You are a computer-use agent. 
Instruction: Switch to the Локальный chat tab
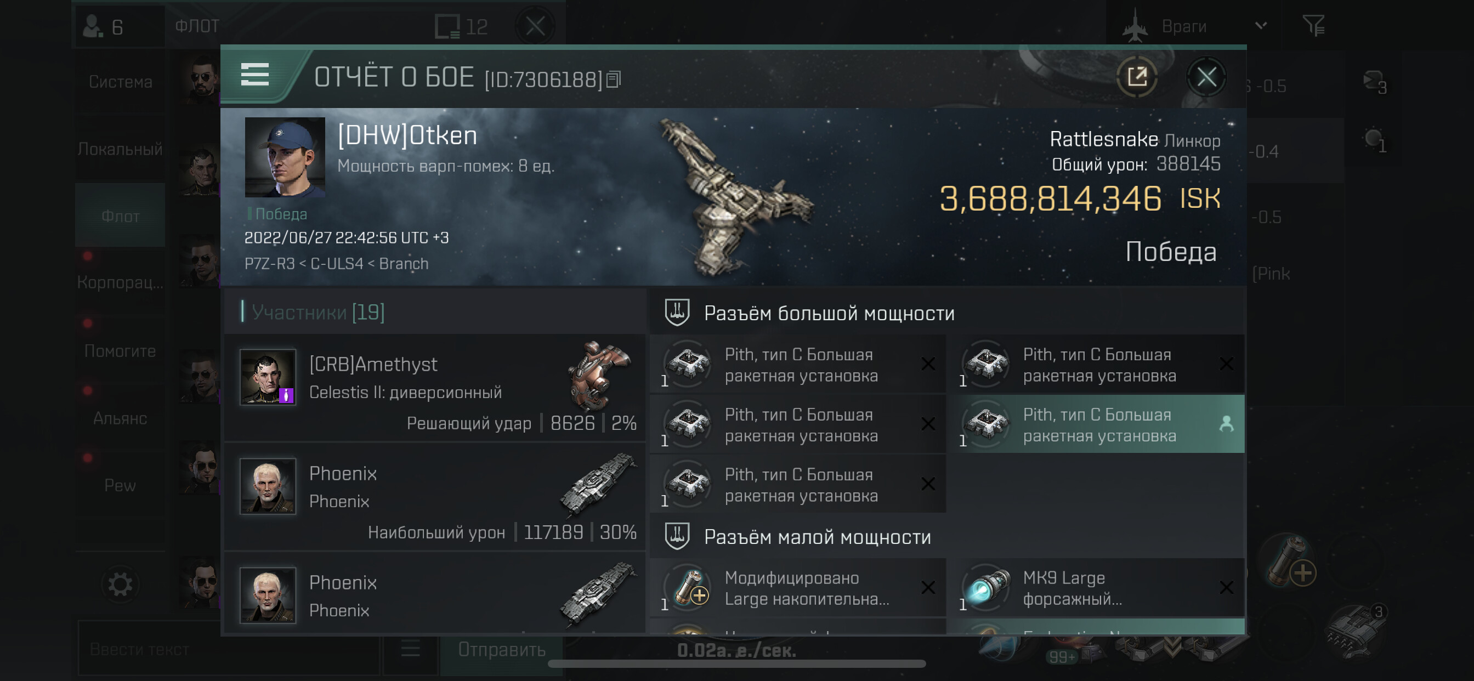[x=120, y=149]
